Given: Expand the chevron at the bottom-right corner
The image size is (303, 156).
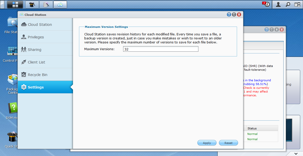Looking at the screenshot, I should [296, 153].
